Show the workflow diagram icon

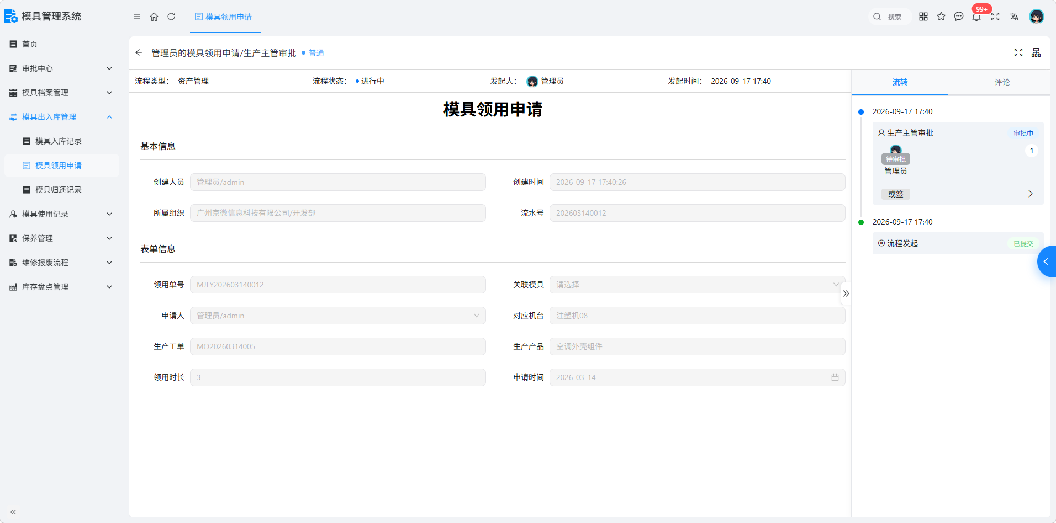point(1036,52)
